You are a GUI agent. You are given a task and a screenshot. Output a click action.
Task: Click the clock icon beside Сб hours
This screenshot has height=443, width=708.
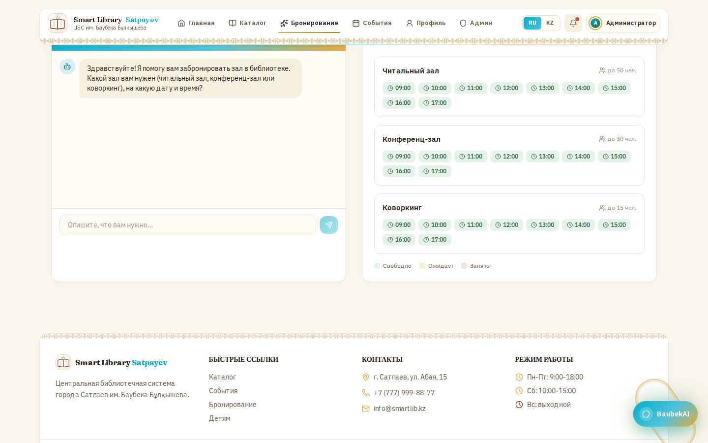pyautogui.click(x=519, y=391)
